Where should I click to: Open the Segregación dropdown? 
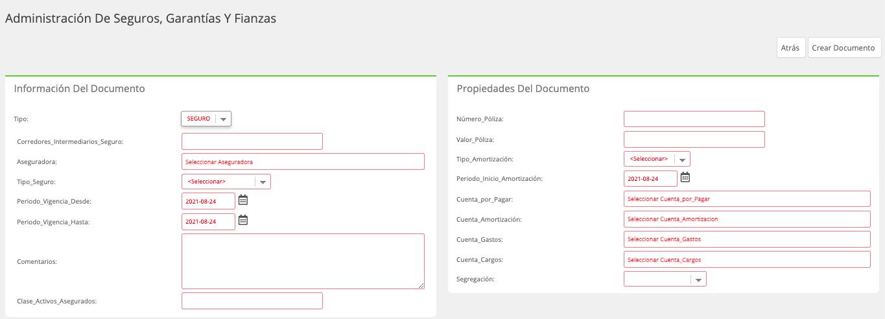click(665, 279)
